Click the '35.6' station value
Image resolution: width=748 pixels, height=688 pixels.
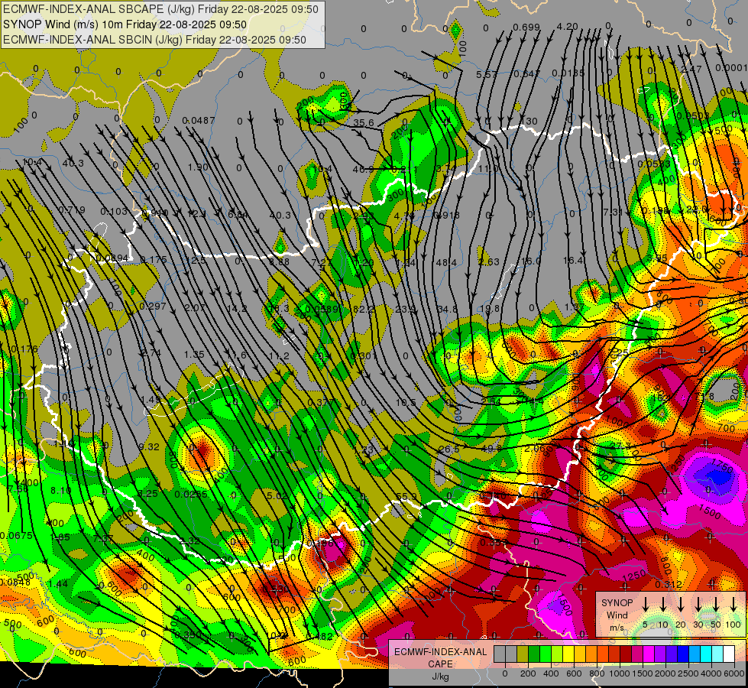click(364, 123)
